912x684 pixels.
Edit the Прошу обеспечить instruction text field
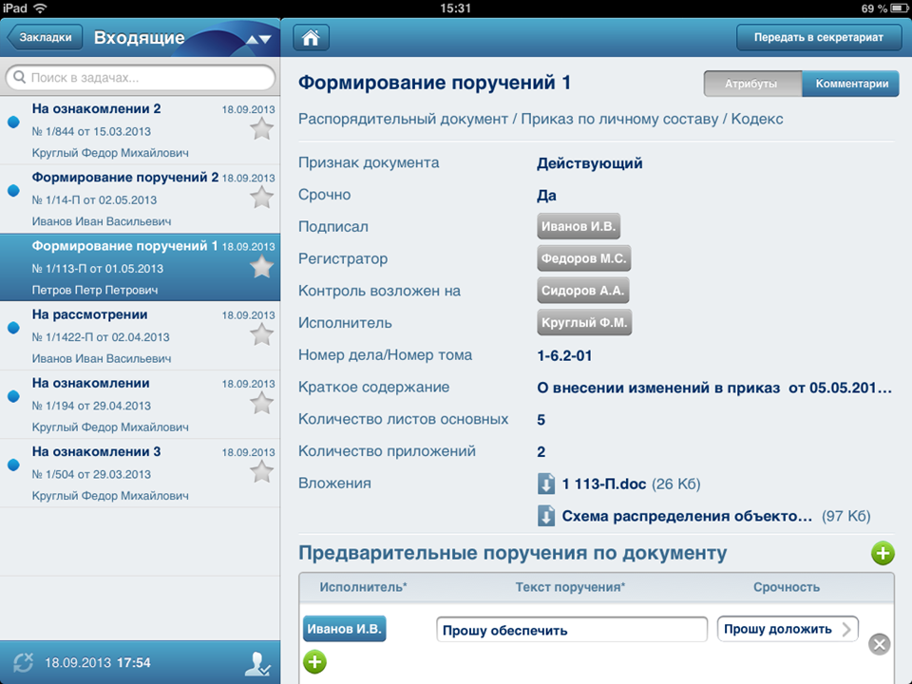click(570, 629)
